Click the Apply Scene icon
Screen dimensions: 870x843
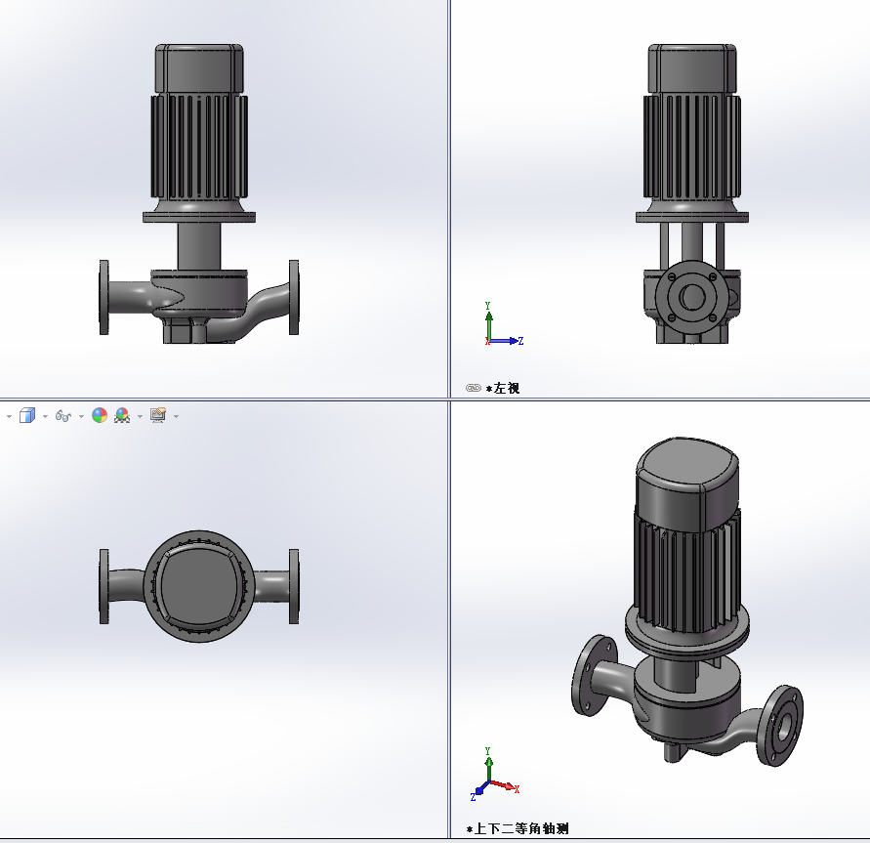click(122, 415)
